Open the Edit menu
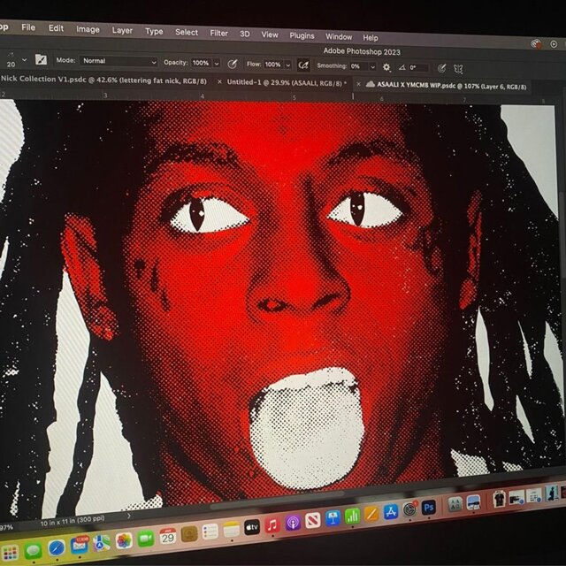The width and height of the screenshot is (566, 566). [56, 28]
